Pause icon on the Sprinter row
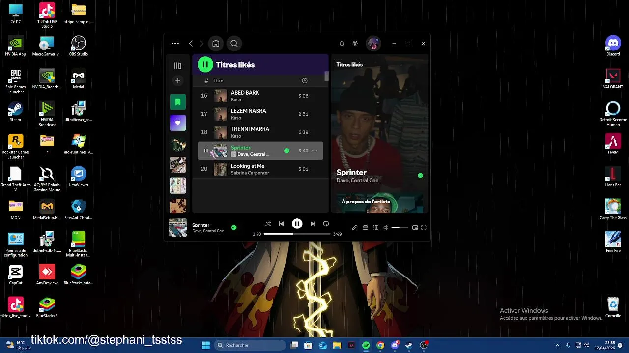The width and height of the screenshot is (629, 353). [206, 151]
